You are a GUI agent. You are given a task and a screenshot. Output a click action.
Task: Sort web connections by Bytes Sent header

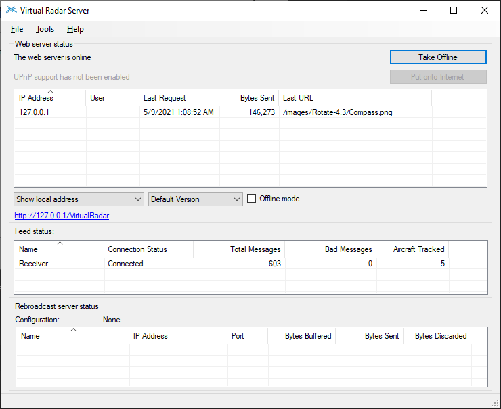[249, 97]
